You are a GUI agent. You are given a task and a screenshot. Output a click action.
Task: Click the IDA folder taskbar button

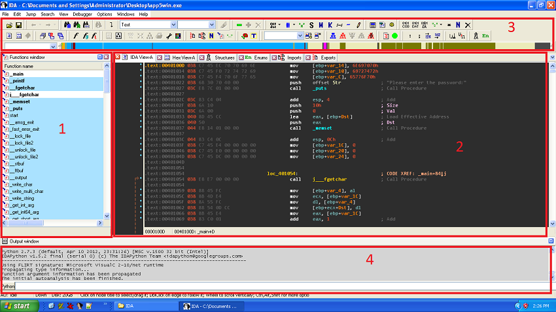[146, 306]
